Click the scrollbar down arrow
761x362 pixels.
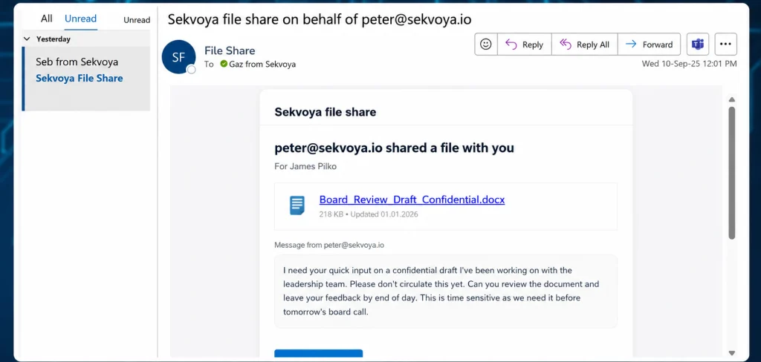pos(732,353)
